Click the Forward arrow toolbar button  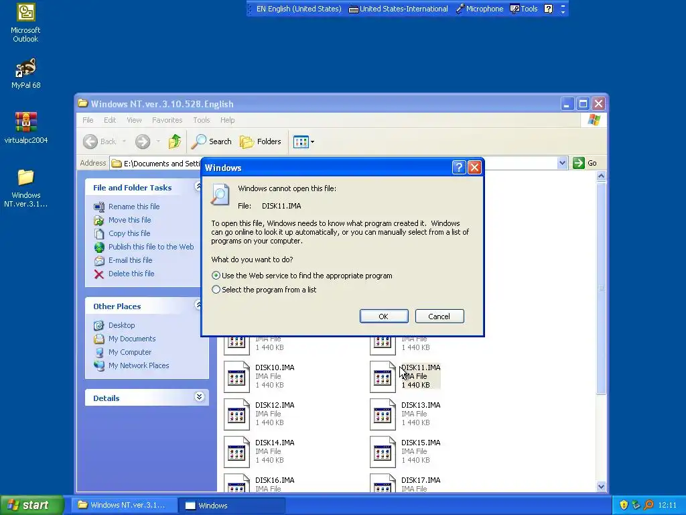(x=143, y=141)
